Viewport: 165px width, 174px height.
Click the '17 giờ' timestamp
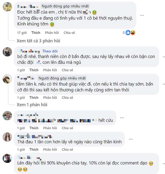point(21,33)
